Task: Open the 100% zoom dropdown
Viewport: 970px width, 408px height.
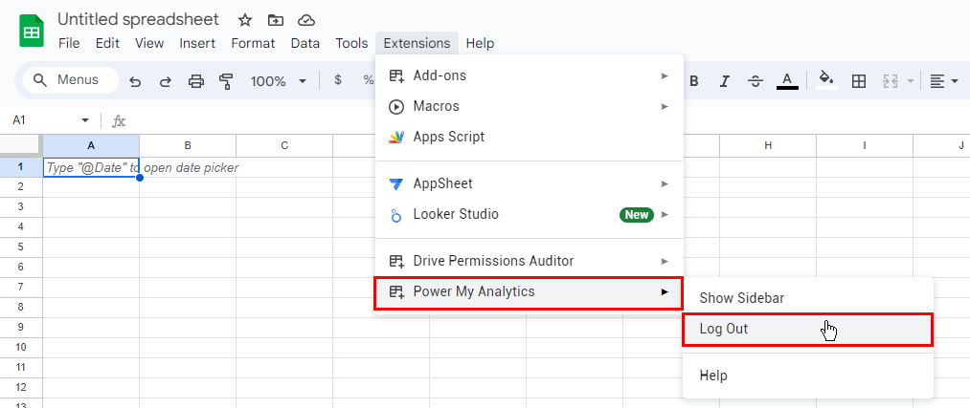Action: pos(278,81)
